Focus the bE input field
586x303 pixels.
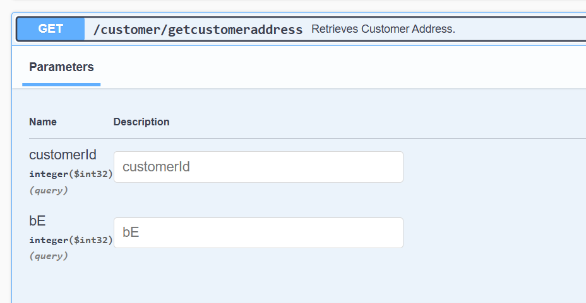[258, 232]
